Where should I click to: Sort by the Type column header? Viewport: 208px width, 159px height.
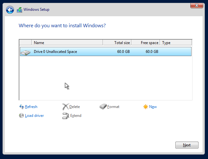[x=176, y=43]
